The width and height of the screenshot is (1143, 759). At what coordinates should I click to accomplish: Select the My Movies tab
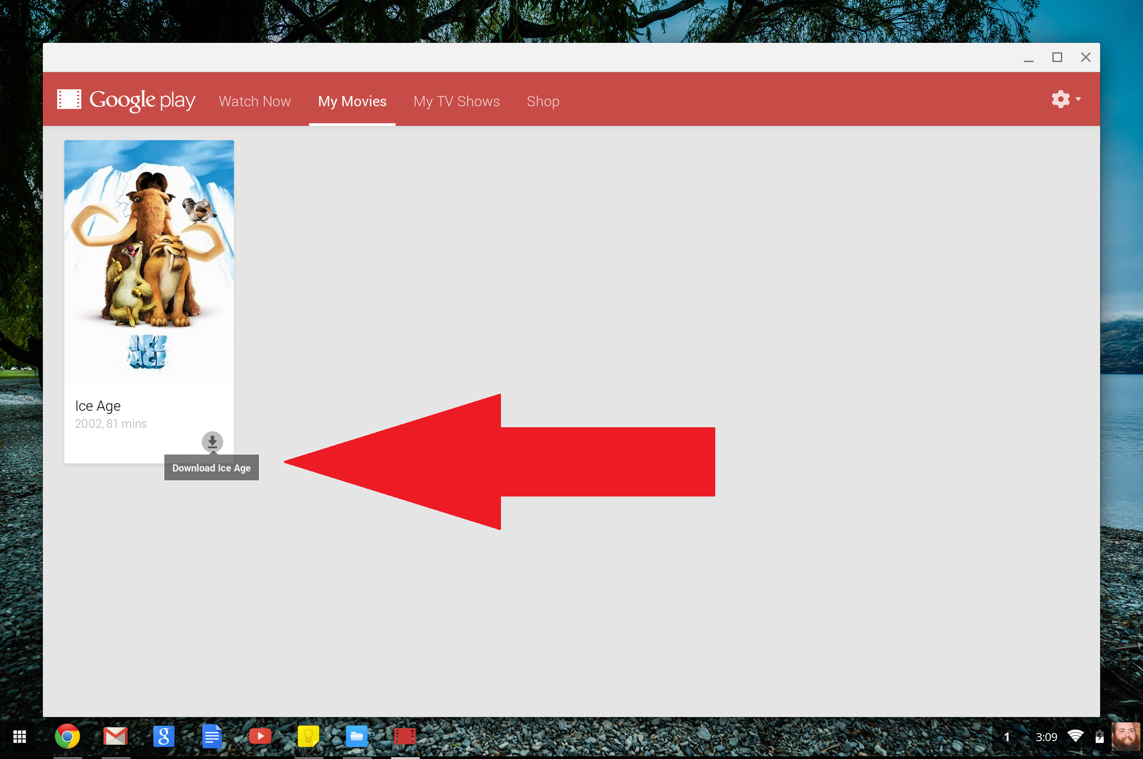point(352,101)
